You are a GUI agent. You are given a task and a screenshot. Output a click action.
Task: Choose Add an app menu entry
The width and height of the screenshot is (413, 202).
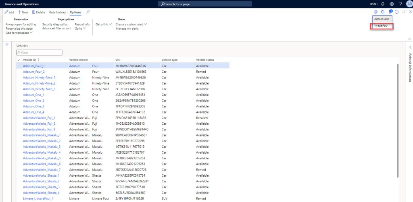point(381,19)
